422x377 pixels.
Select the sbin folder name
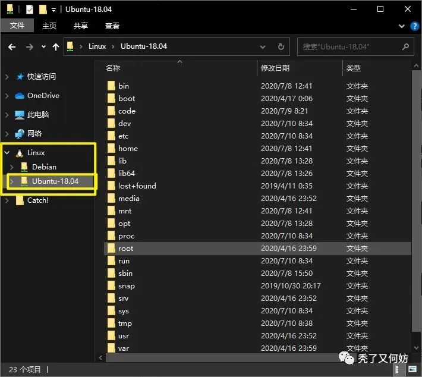125,274
